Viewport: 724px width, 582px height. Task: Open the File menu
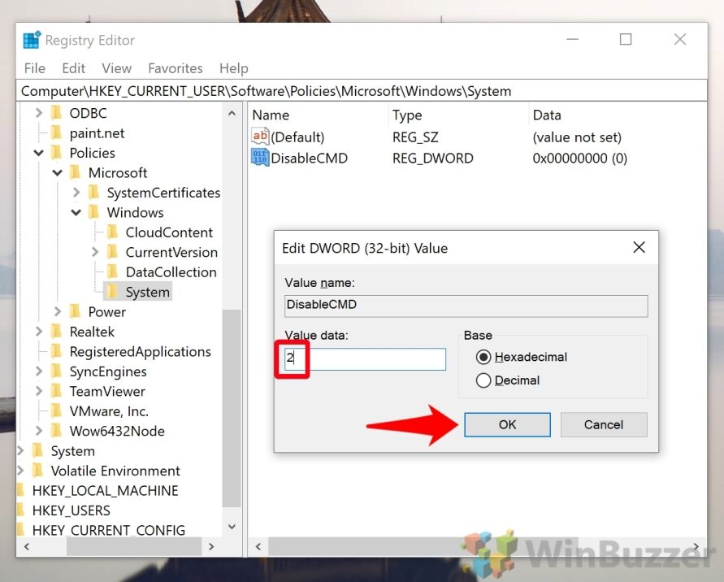click(35, 68)
